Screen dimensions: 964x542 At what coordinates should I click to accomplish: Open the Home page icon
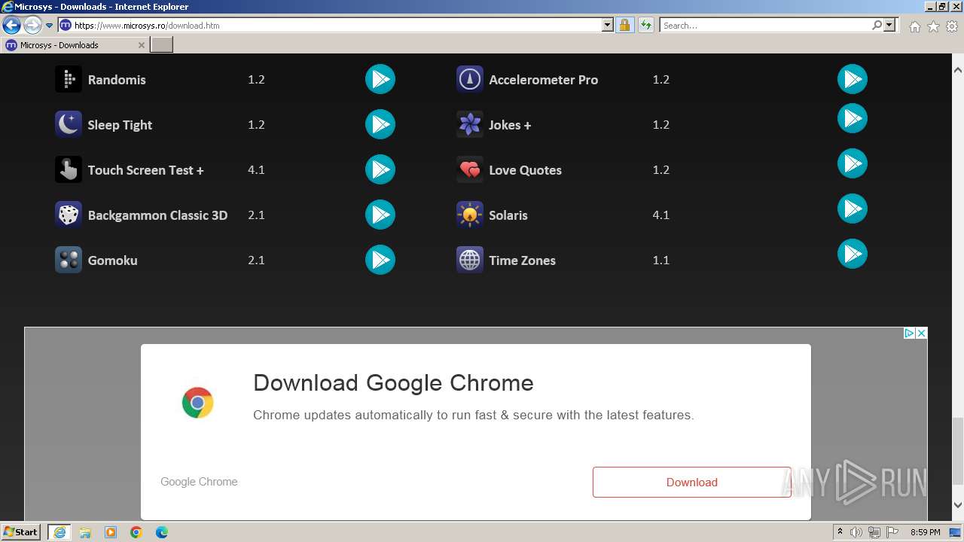tap(914, 26)
